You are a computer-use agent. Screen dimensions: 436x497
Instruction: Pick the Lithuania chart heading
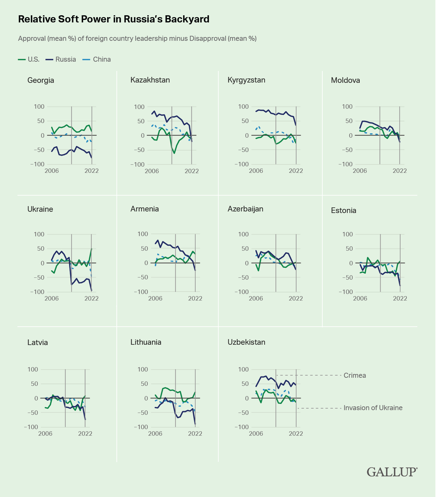(x=146, y=342)
